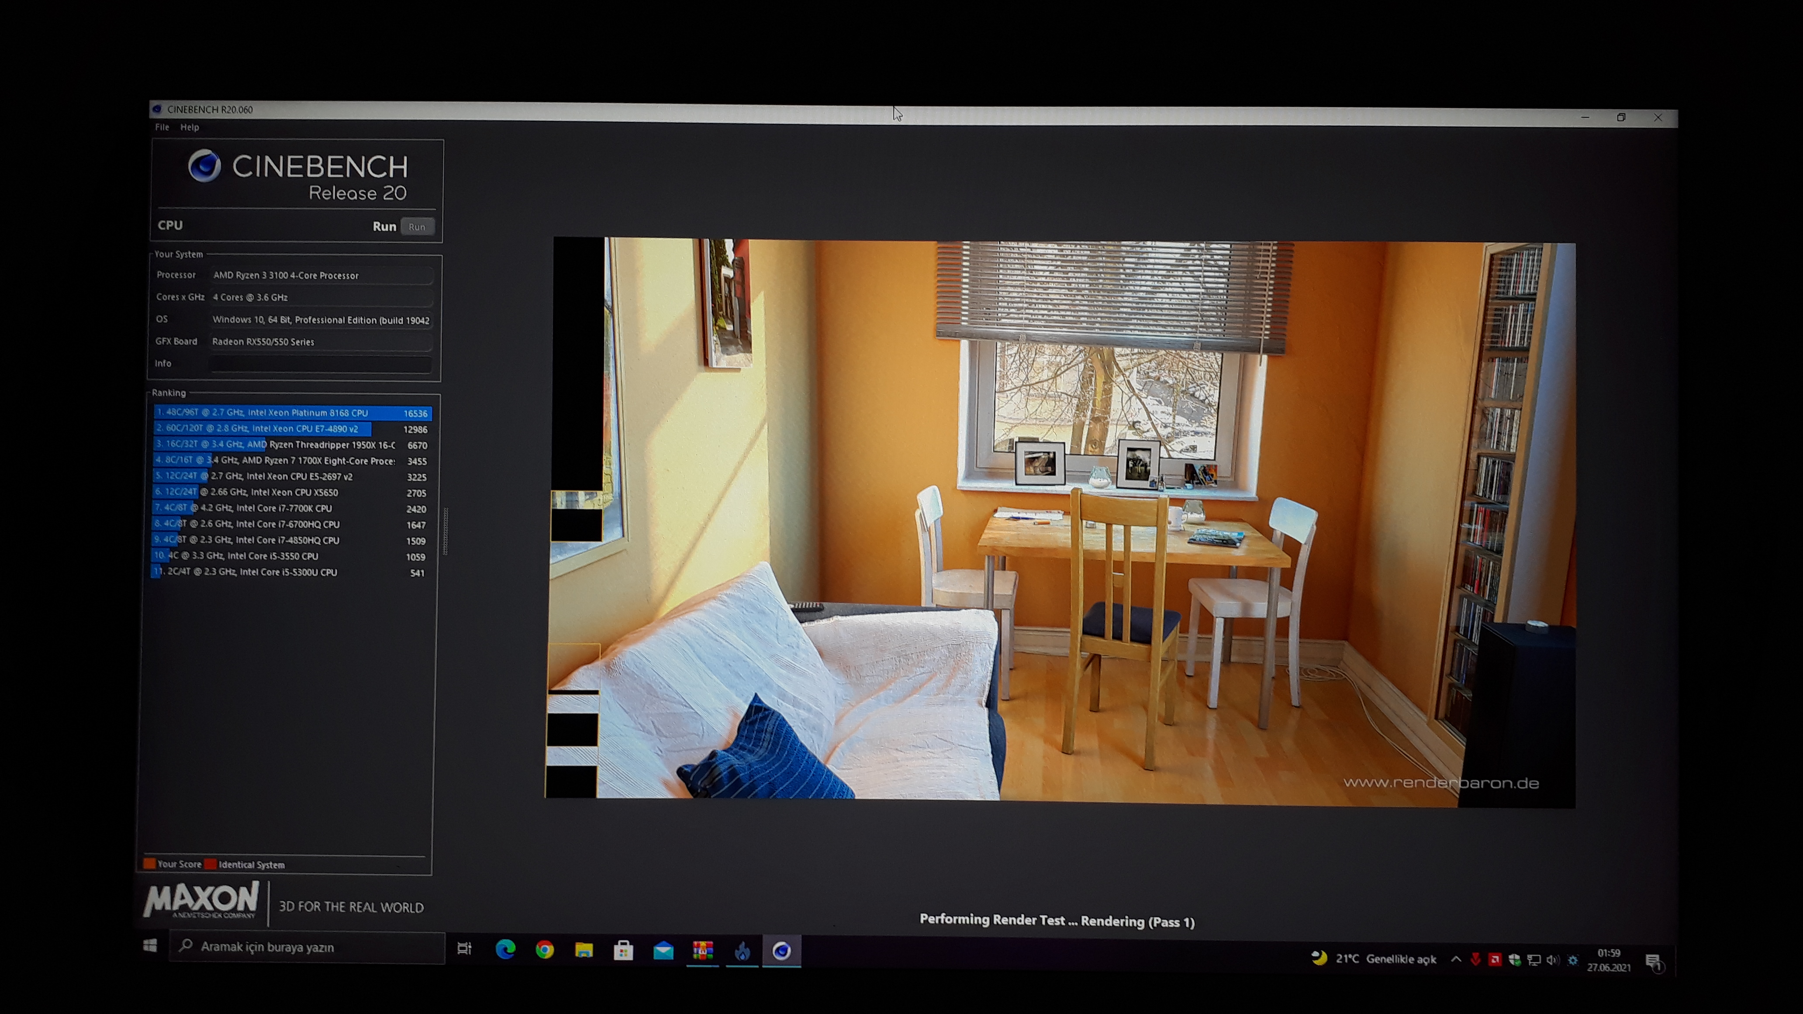Open WinRAR from the taskbar
Viewport: 1803px width, 1014px height.
click(703, 951)
